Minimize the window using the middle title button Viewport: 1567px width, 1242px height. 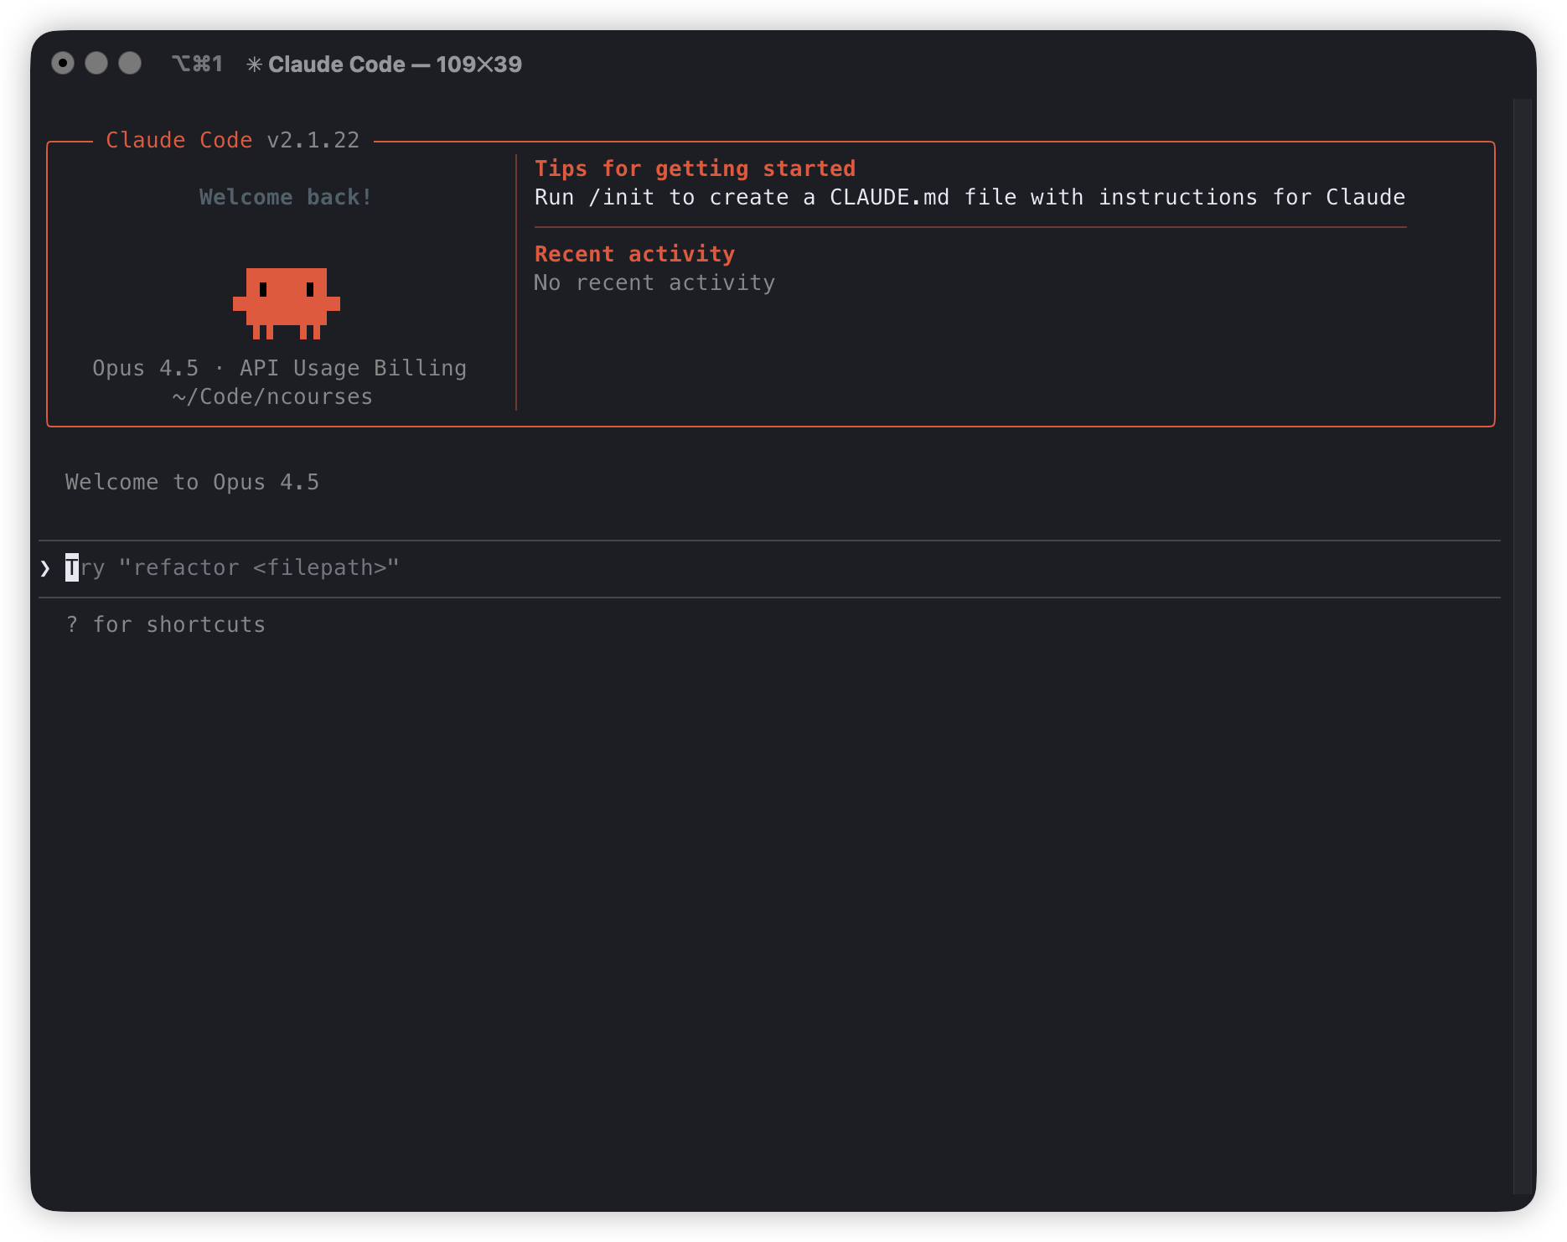coord(96,64)
